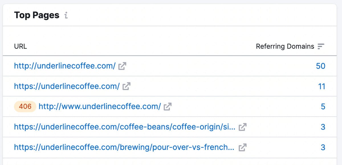Open external link icon for http://www.underlinecoffee.com/

168,107
